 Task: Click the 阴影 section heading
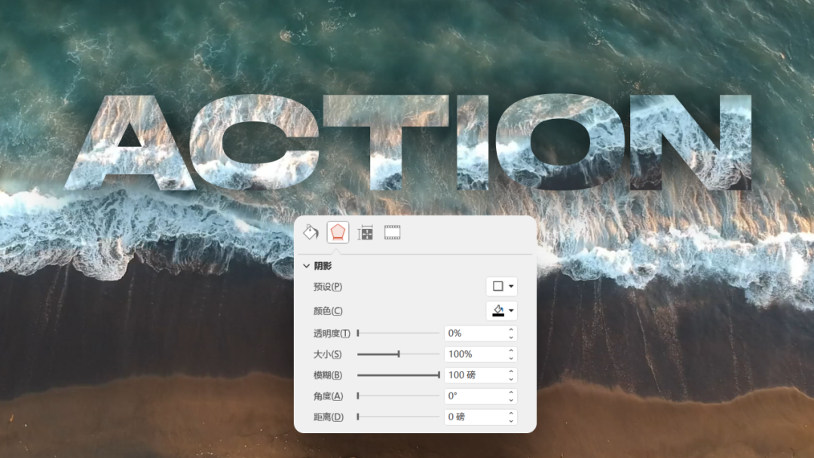click(x=323, y=266)
